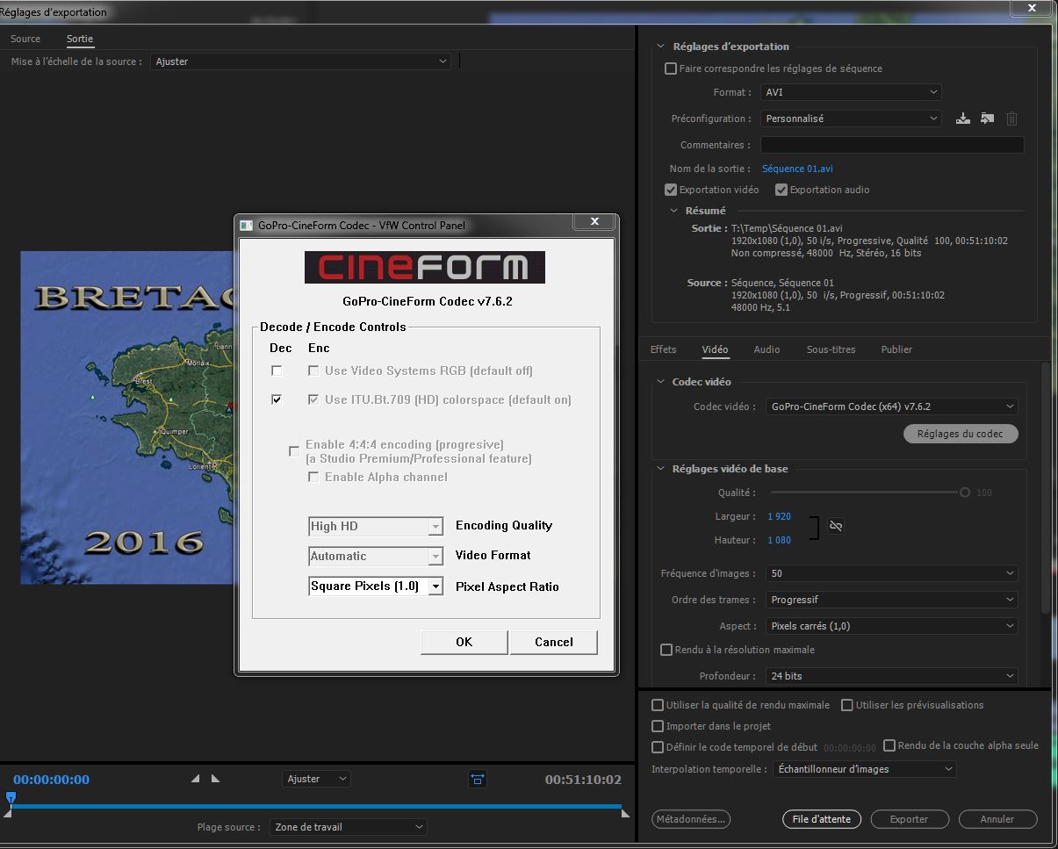1058x849 pixels.
Task: Enable Faire correspondre les réglages de séquence
Action: point(671,68)
